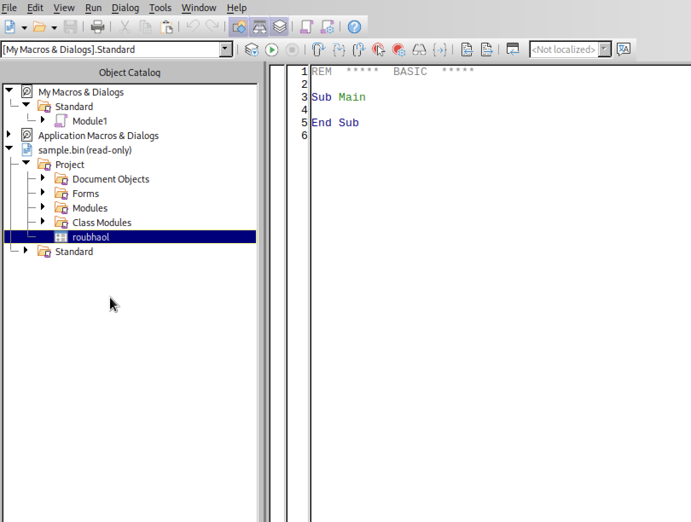Click the Print icon
691x522 pixels.
click(x=98, y=27)
